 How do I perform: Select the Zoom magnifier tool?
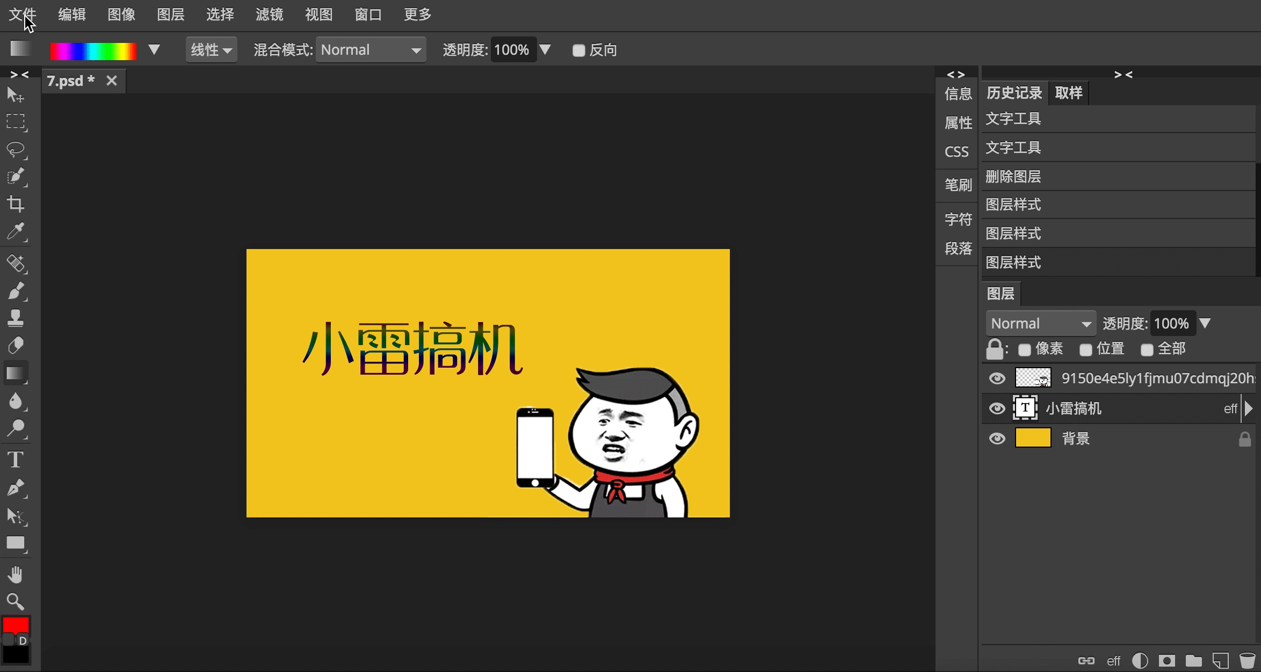[15, 602]
